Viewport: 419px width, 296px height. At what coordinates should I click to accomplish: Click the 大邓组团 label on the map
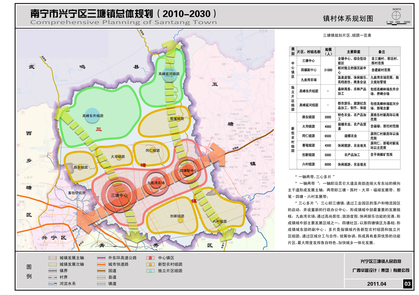click(x=118, y=156)
